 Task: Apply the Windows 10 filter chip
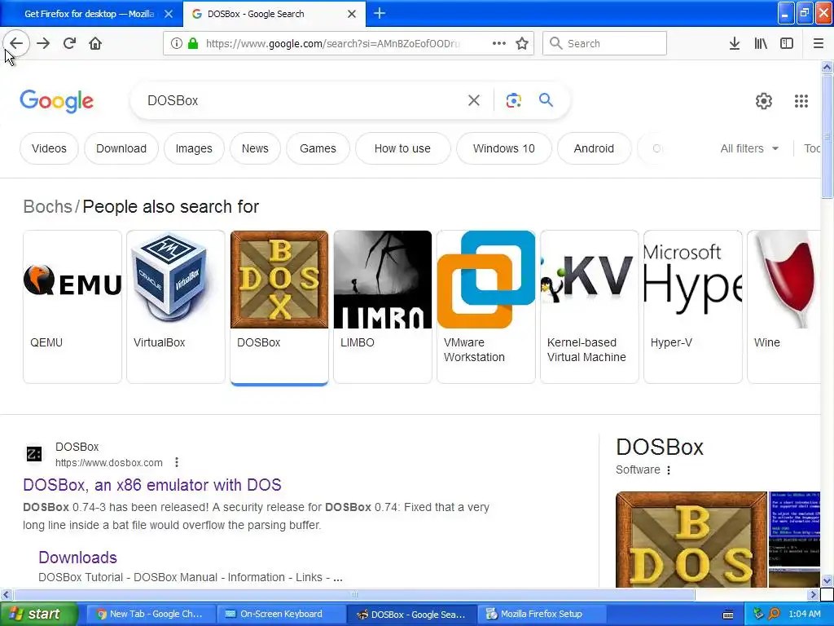click(503, 148)
